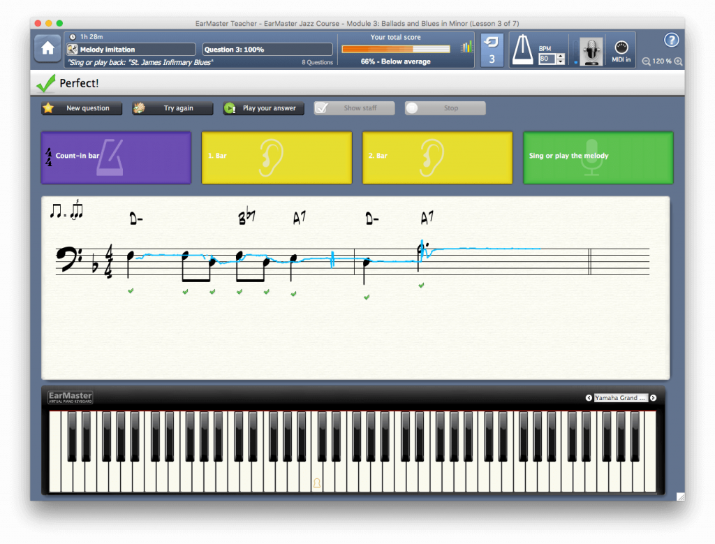Select the Sing or play the melody step
The image size is (715, 544).
(x=598, y=157)
